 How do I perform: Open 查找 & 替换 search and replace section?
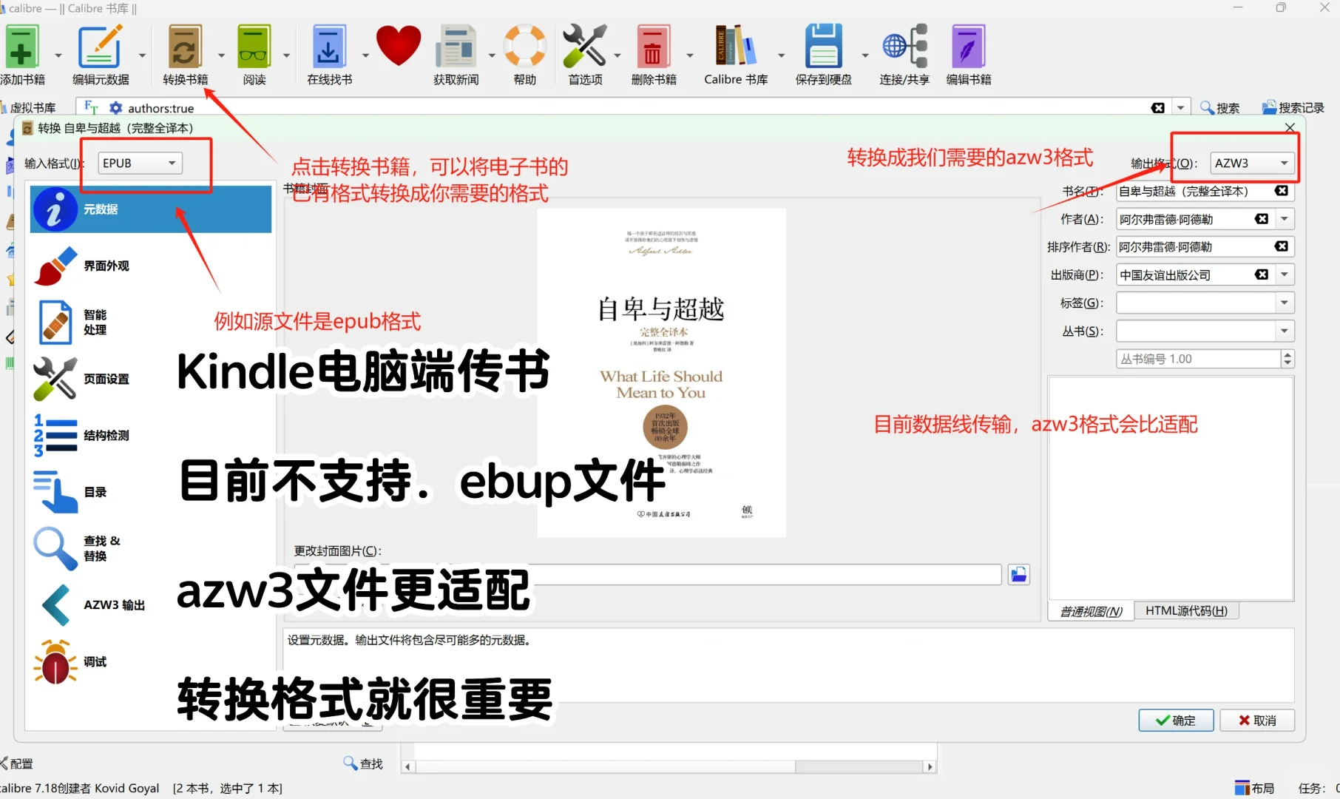coord(151,548)
